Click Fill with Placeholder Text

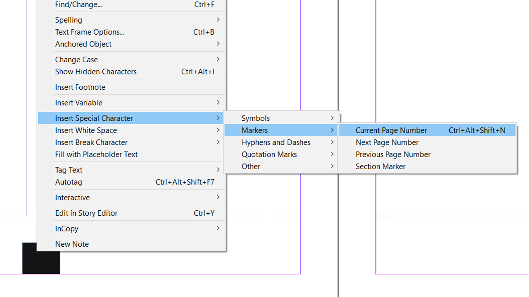(96, 154)
